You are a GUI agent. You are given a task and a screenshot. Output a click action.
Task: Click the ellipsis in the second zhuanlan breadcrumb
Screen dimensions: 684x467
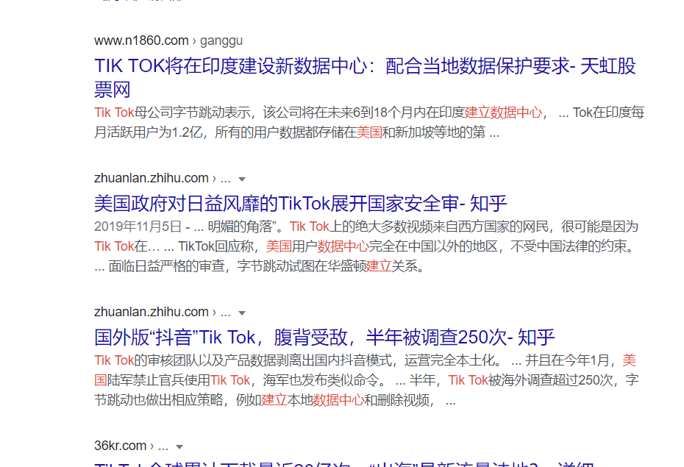[x=226, y=312]
